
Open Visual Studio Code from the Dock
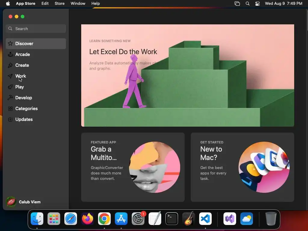[x=205, y=219]
